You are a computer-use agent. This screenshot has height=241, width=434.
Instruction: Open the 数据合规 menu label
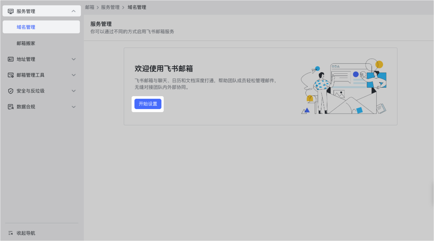(26, 107)
